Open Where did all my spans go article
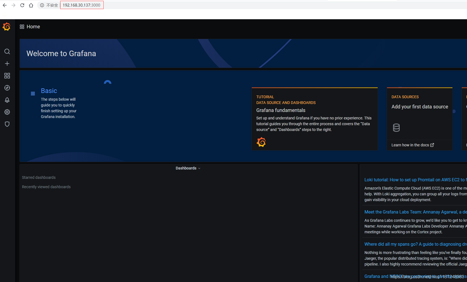Screen dimensions: 467x282 (416, 244)
